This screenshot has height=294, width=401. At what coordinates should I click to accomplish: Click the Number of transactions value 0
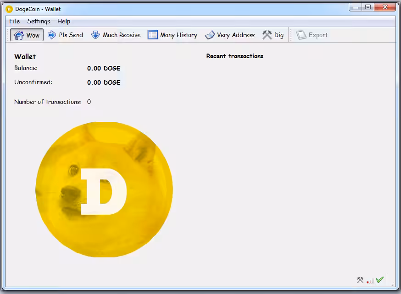[x=89, y=102]
